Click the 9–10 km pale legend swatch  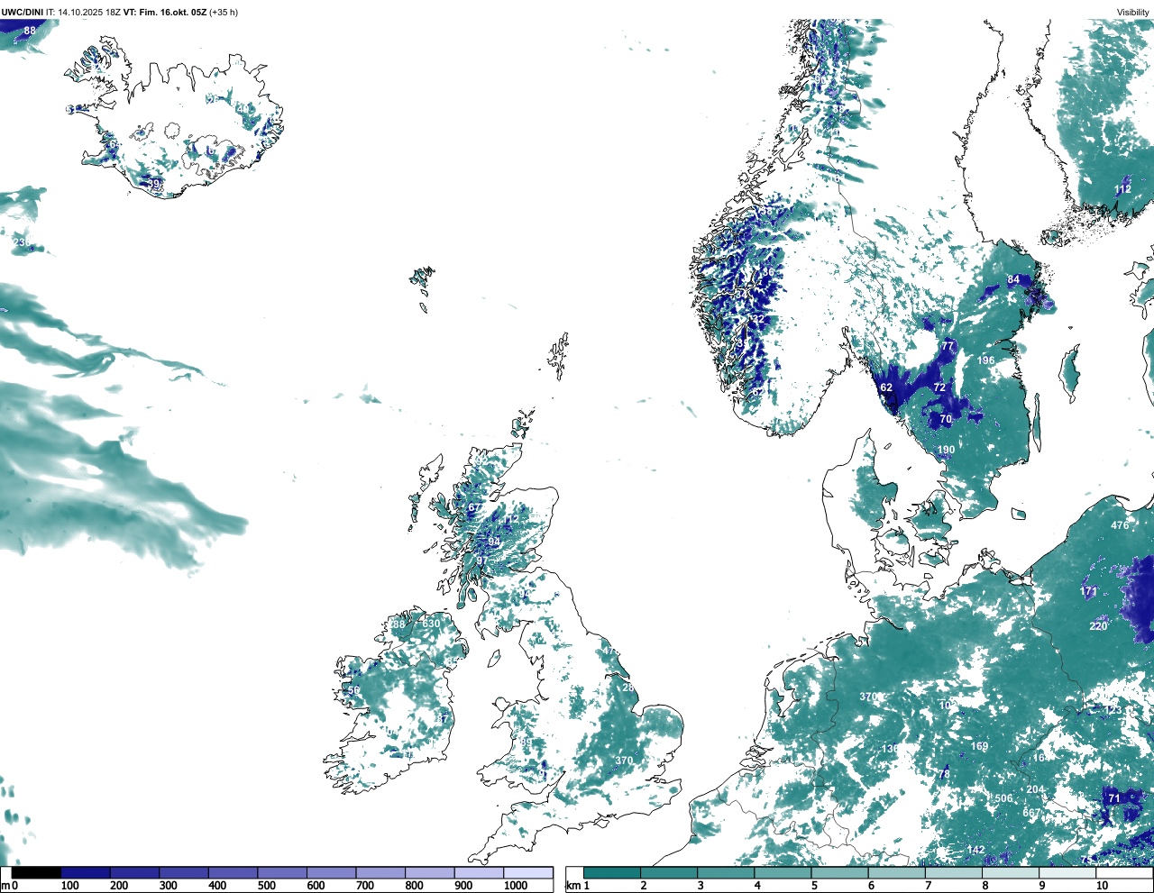click(1068, 872)
